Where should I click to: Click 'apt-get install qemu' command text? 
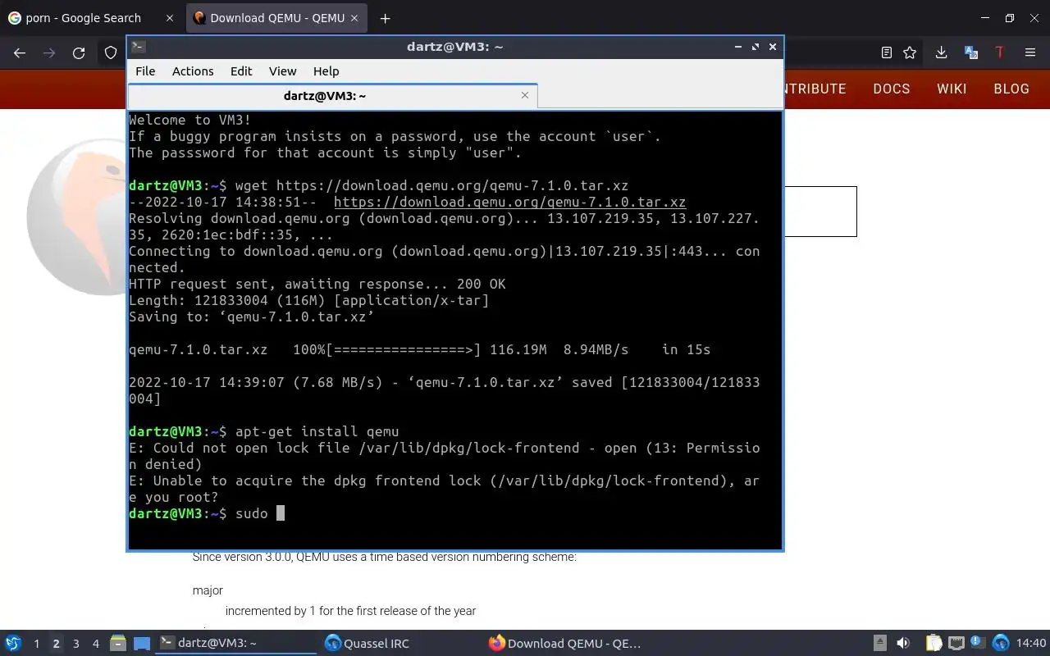(x=317, y=431)
